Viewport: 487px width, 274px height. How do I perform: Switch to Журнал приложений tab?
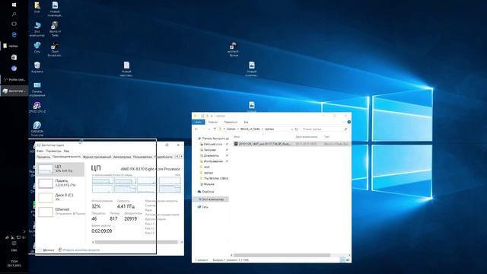pos(97,157)
